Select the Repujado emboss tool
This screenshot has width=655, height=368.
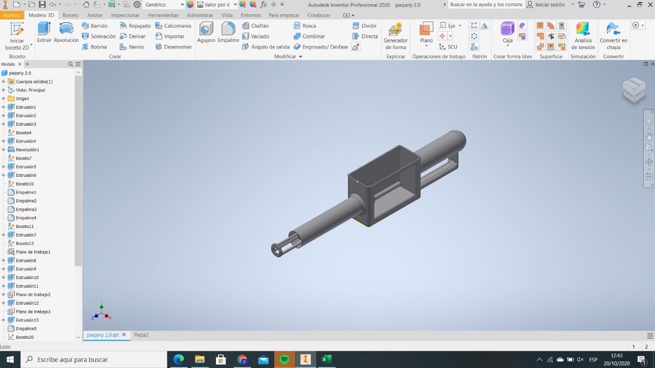pos(135,26)
